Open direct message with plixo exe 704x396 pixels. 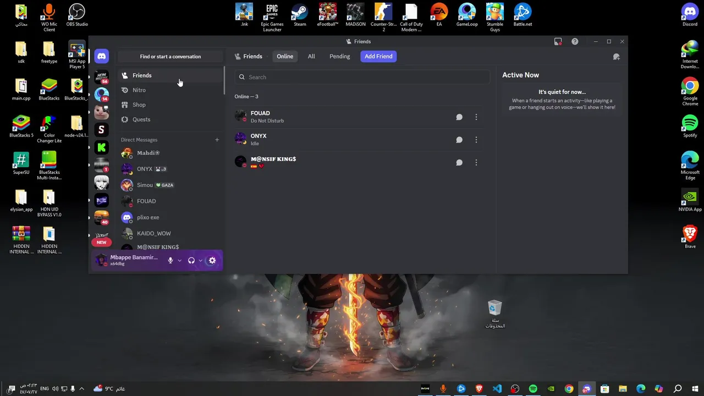pos(170,217)
